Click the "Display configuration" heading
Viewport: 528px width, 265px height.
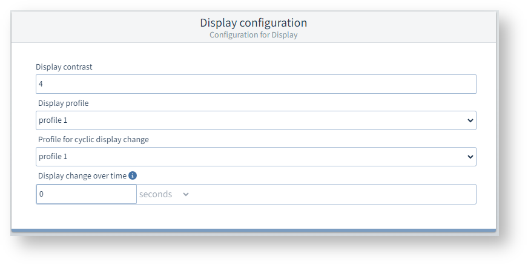253,23
